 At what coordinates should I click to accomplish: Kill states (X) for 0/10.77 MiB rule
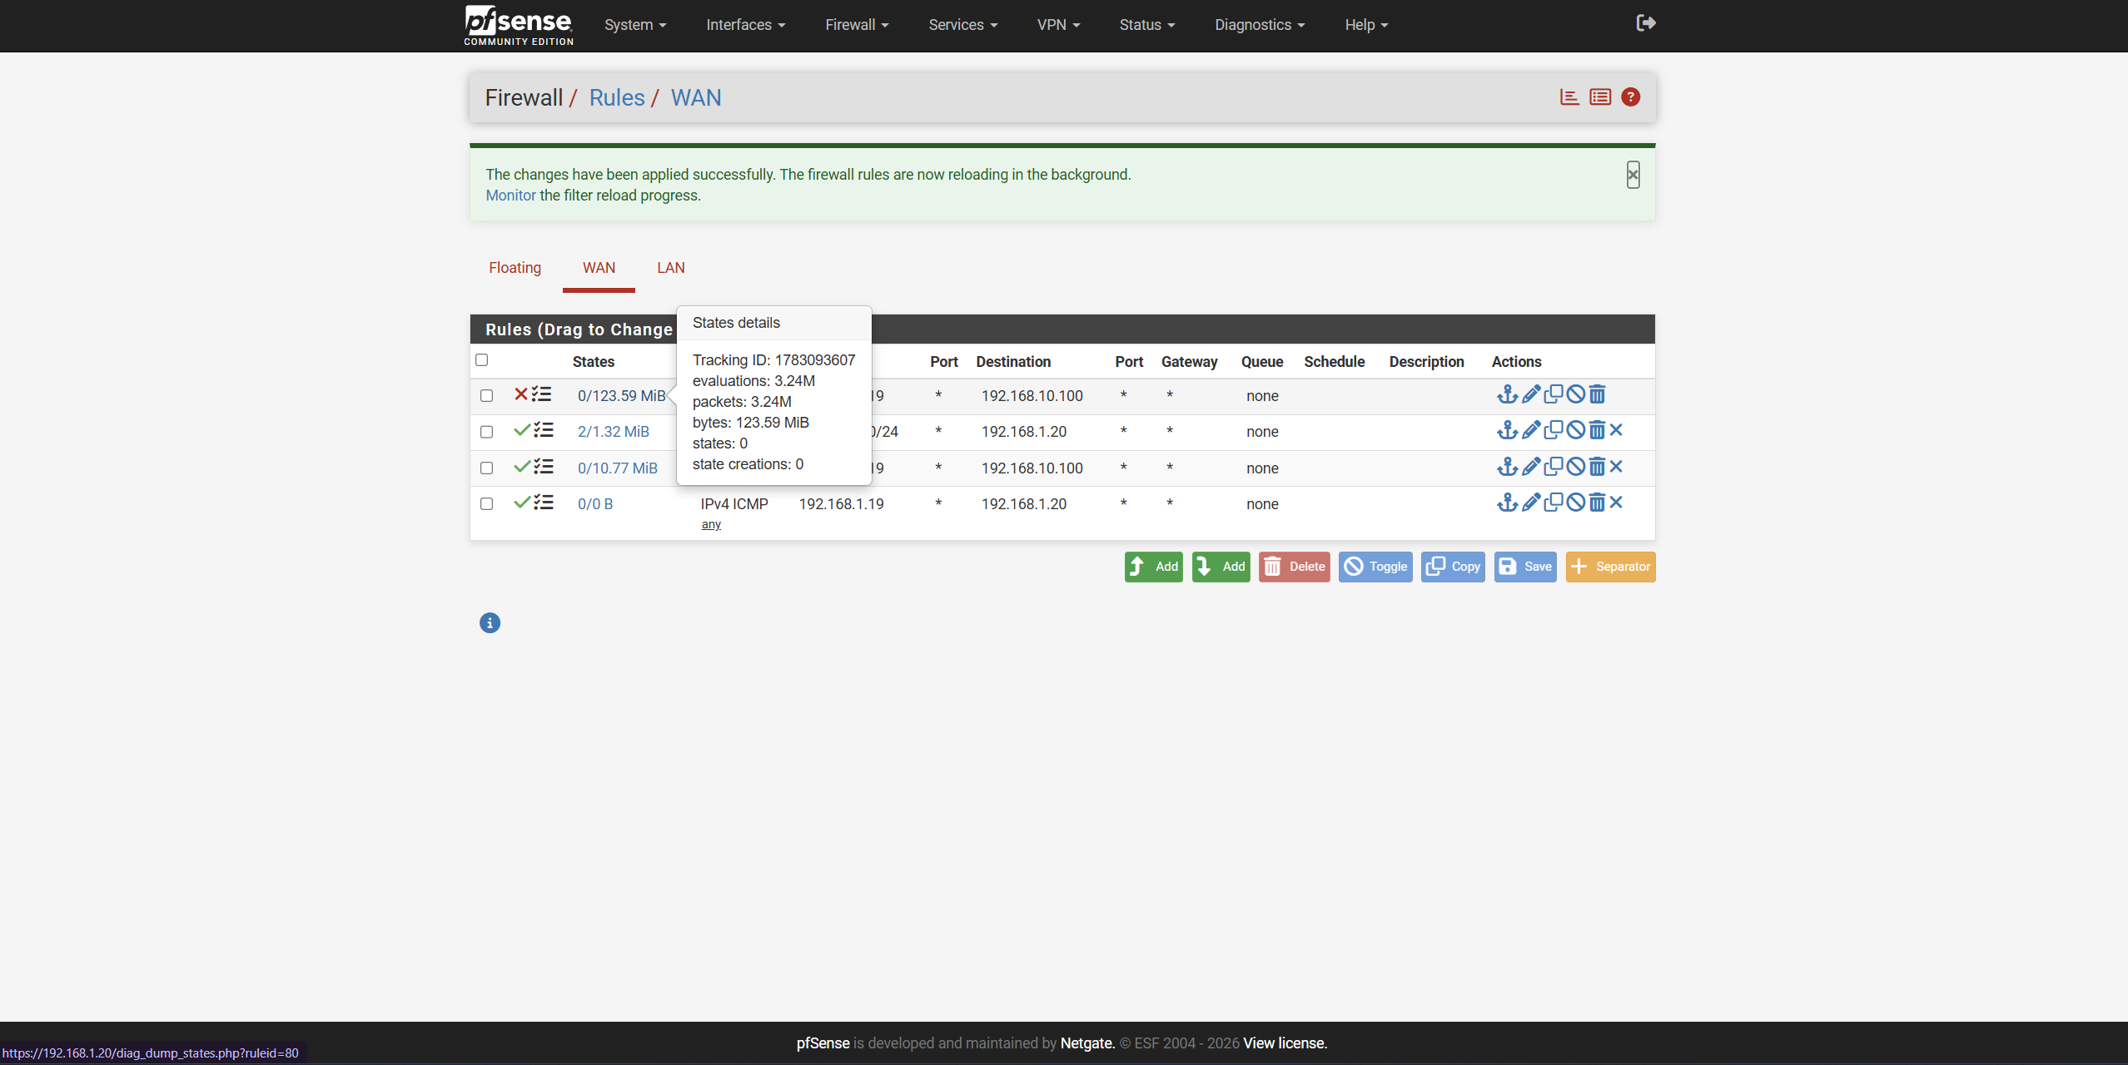tap(1616, 467)
